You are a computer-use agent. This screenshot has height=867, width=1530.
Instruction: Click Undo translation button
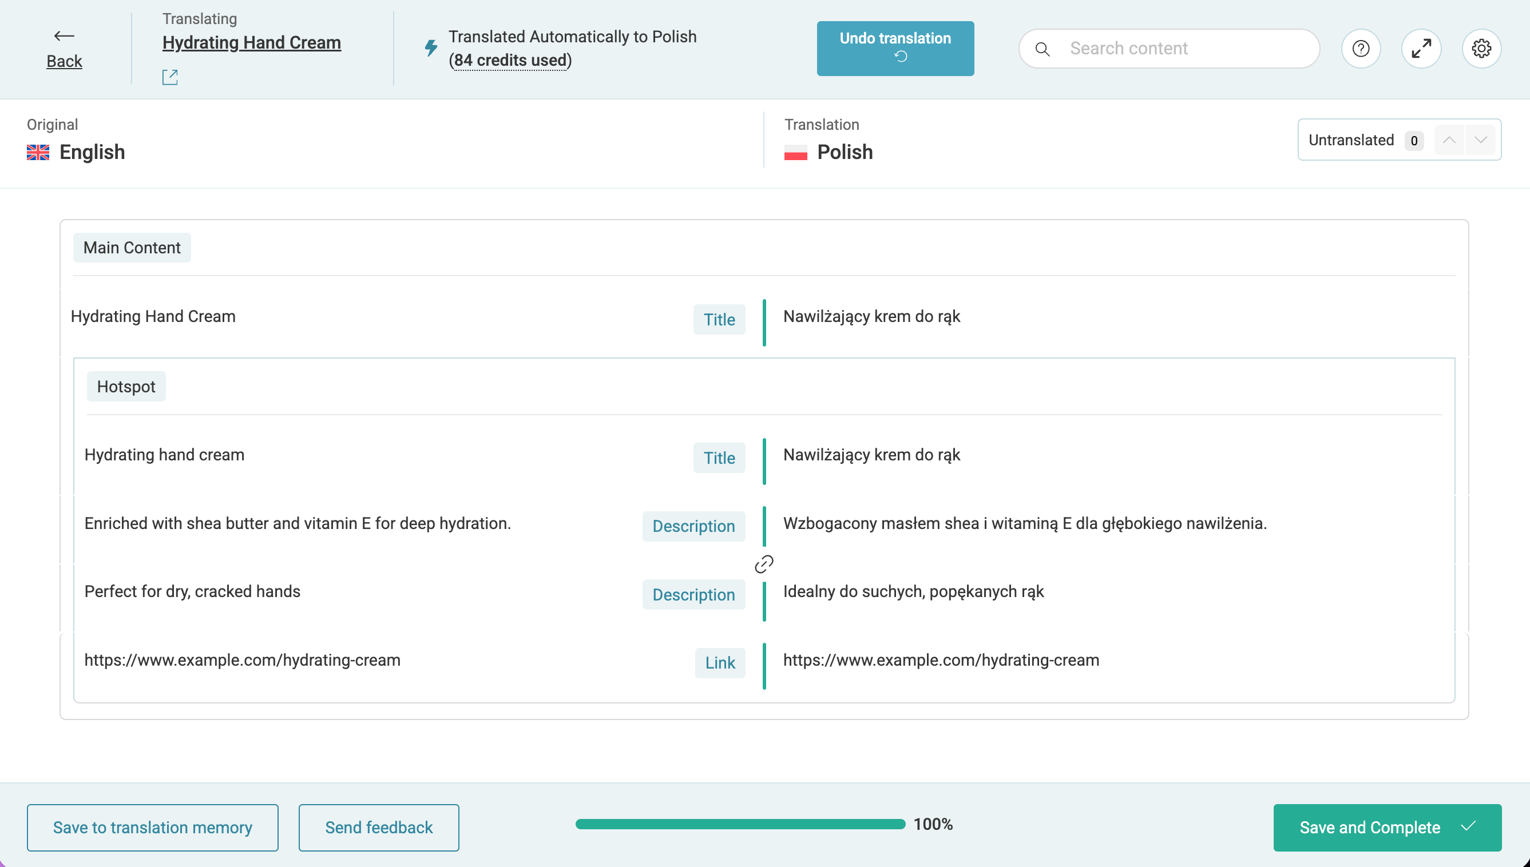[894, 48]
